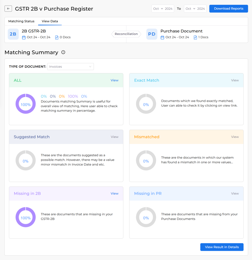Open the From month Oct dropdown
The width and height of the screenshot is (252, 260).
click(158, 9)
